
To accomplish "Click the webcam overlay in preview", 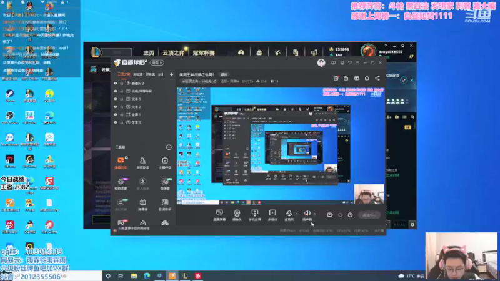I will 369,194.
